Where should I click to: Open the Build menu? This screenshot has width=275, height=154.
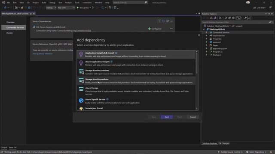pos(44,3)
